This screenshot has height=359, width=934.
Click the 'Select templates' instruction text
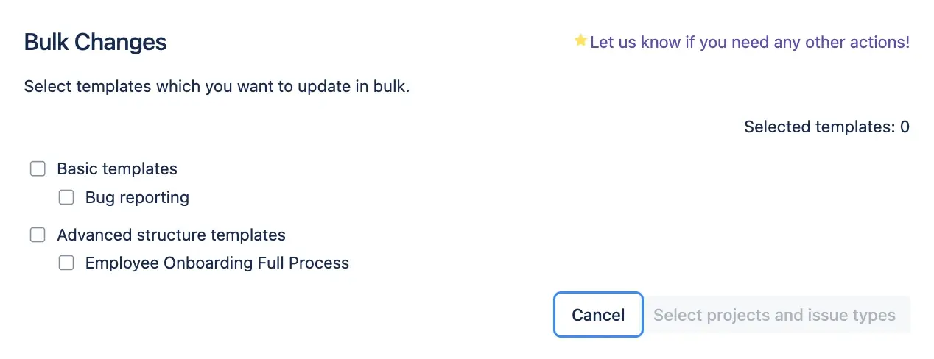pos(216,86)
